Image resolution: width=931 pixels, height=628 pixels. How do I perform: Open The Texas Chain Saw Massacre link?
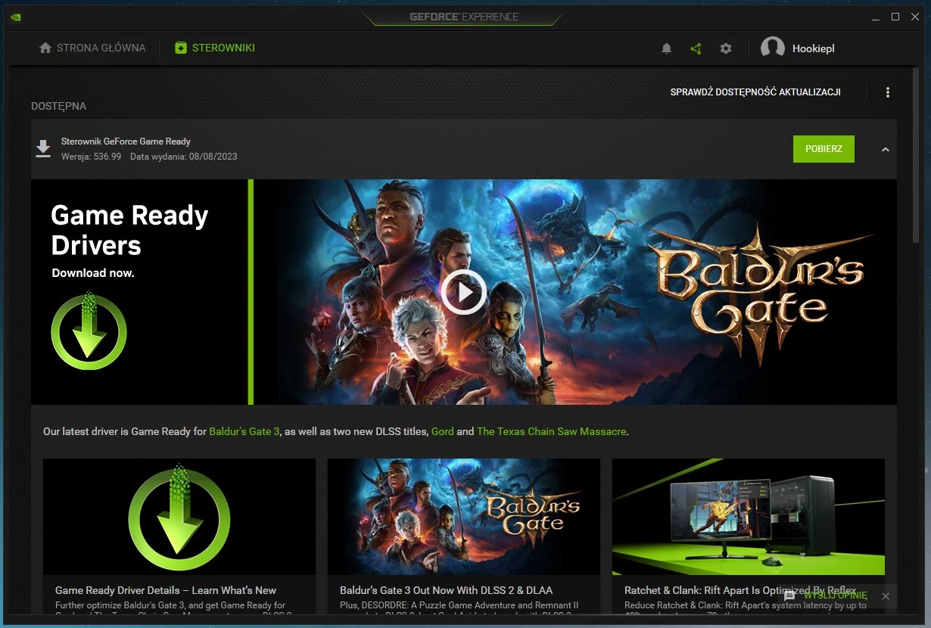tap(552, 431)
